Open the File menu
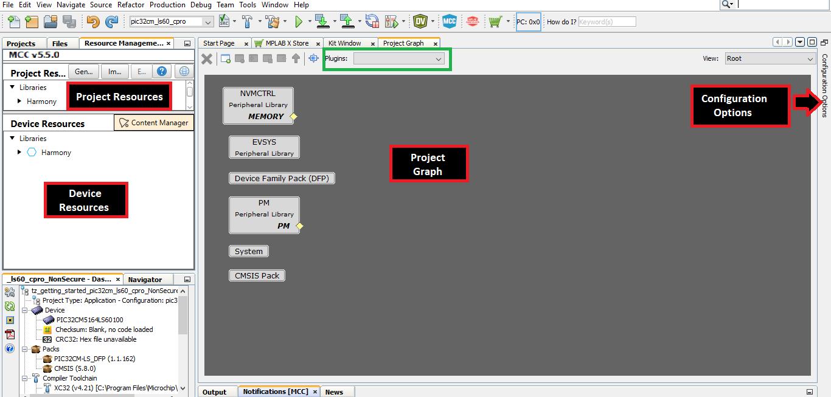Screen dimensions: 831x397 [x=8, y=4]
